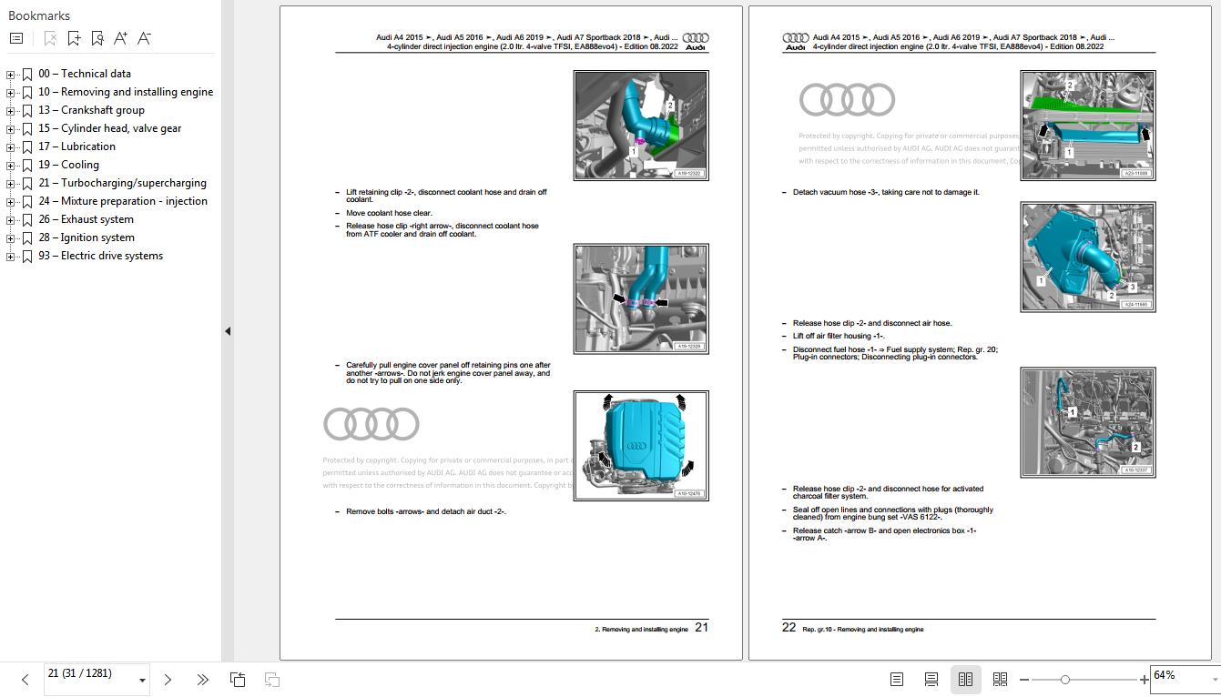Screen dimensions: 1221x697
Task: Expand '10 – Removing and installing engine' bookmark
Action: tap(10, 93)
